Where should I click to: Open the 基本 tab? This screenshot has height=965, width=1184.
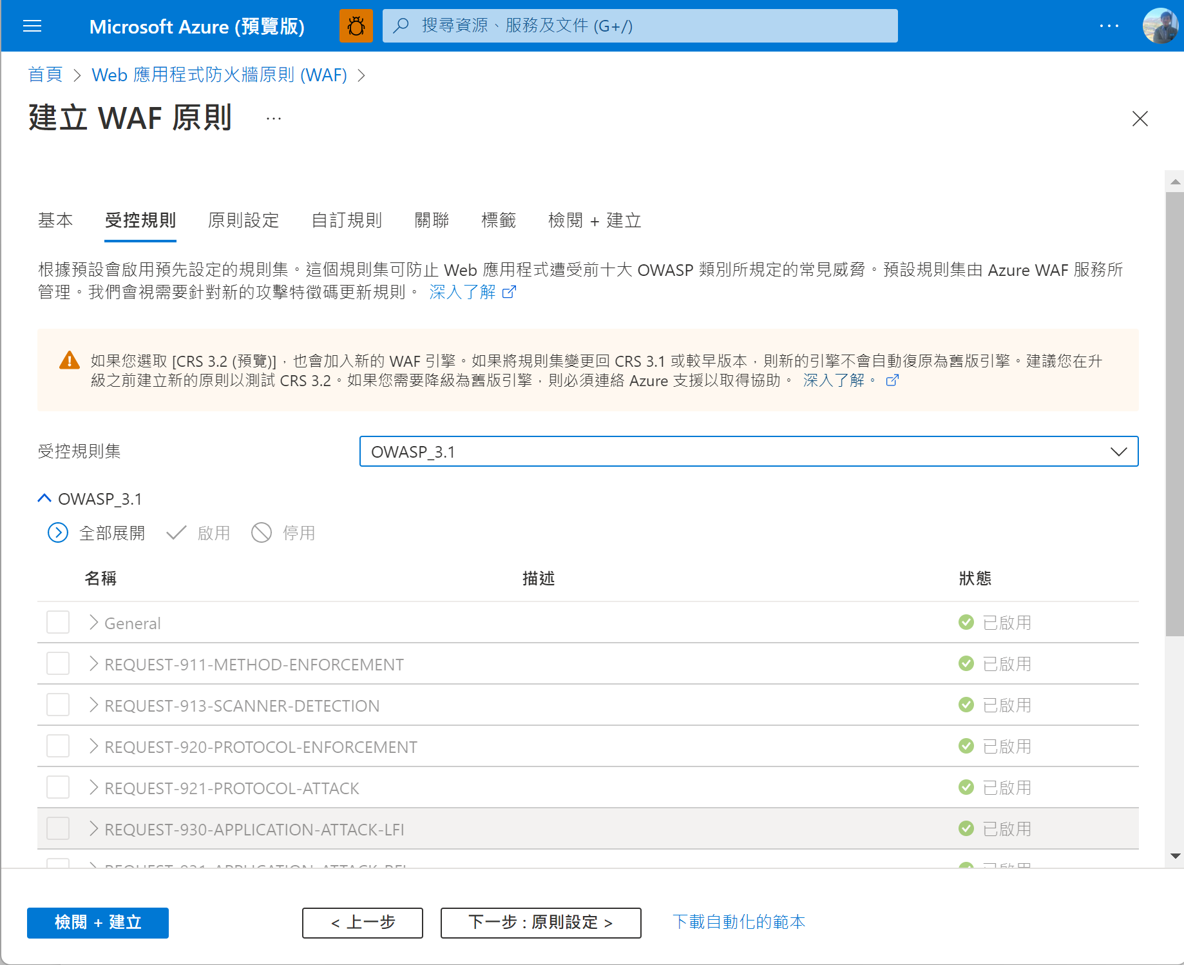pos(56,220)
